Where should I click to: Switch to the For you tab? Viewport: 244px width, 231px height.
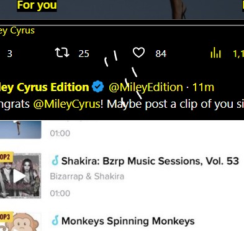(37, 5)
